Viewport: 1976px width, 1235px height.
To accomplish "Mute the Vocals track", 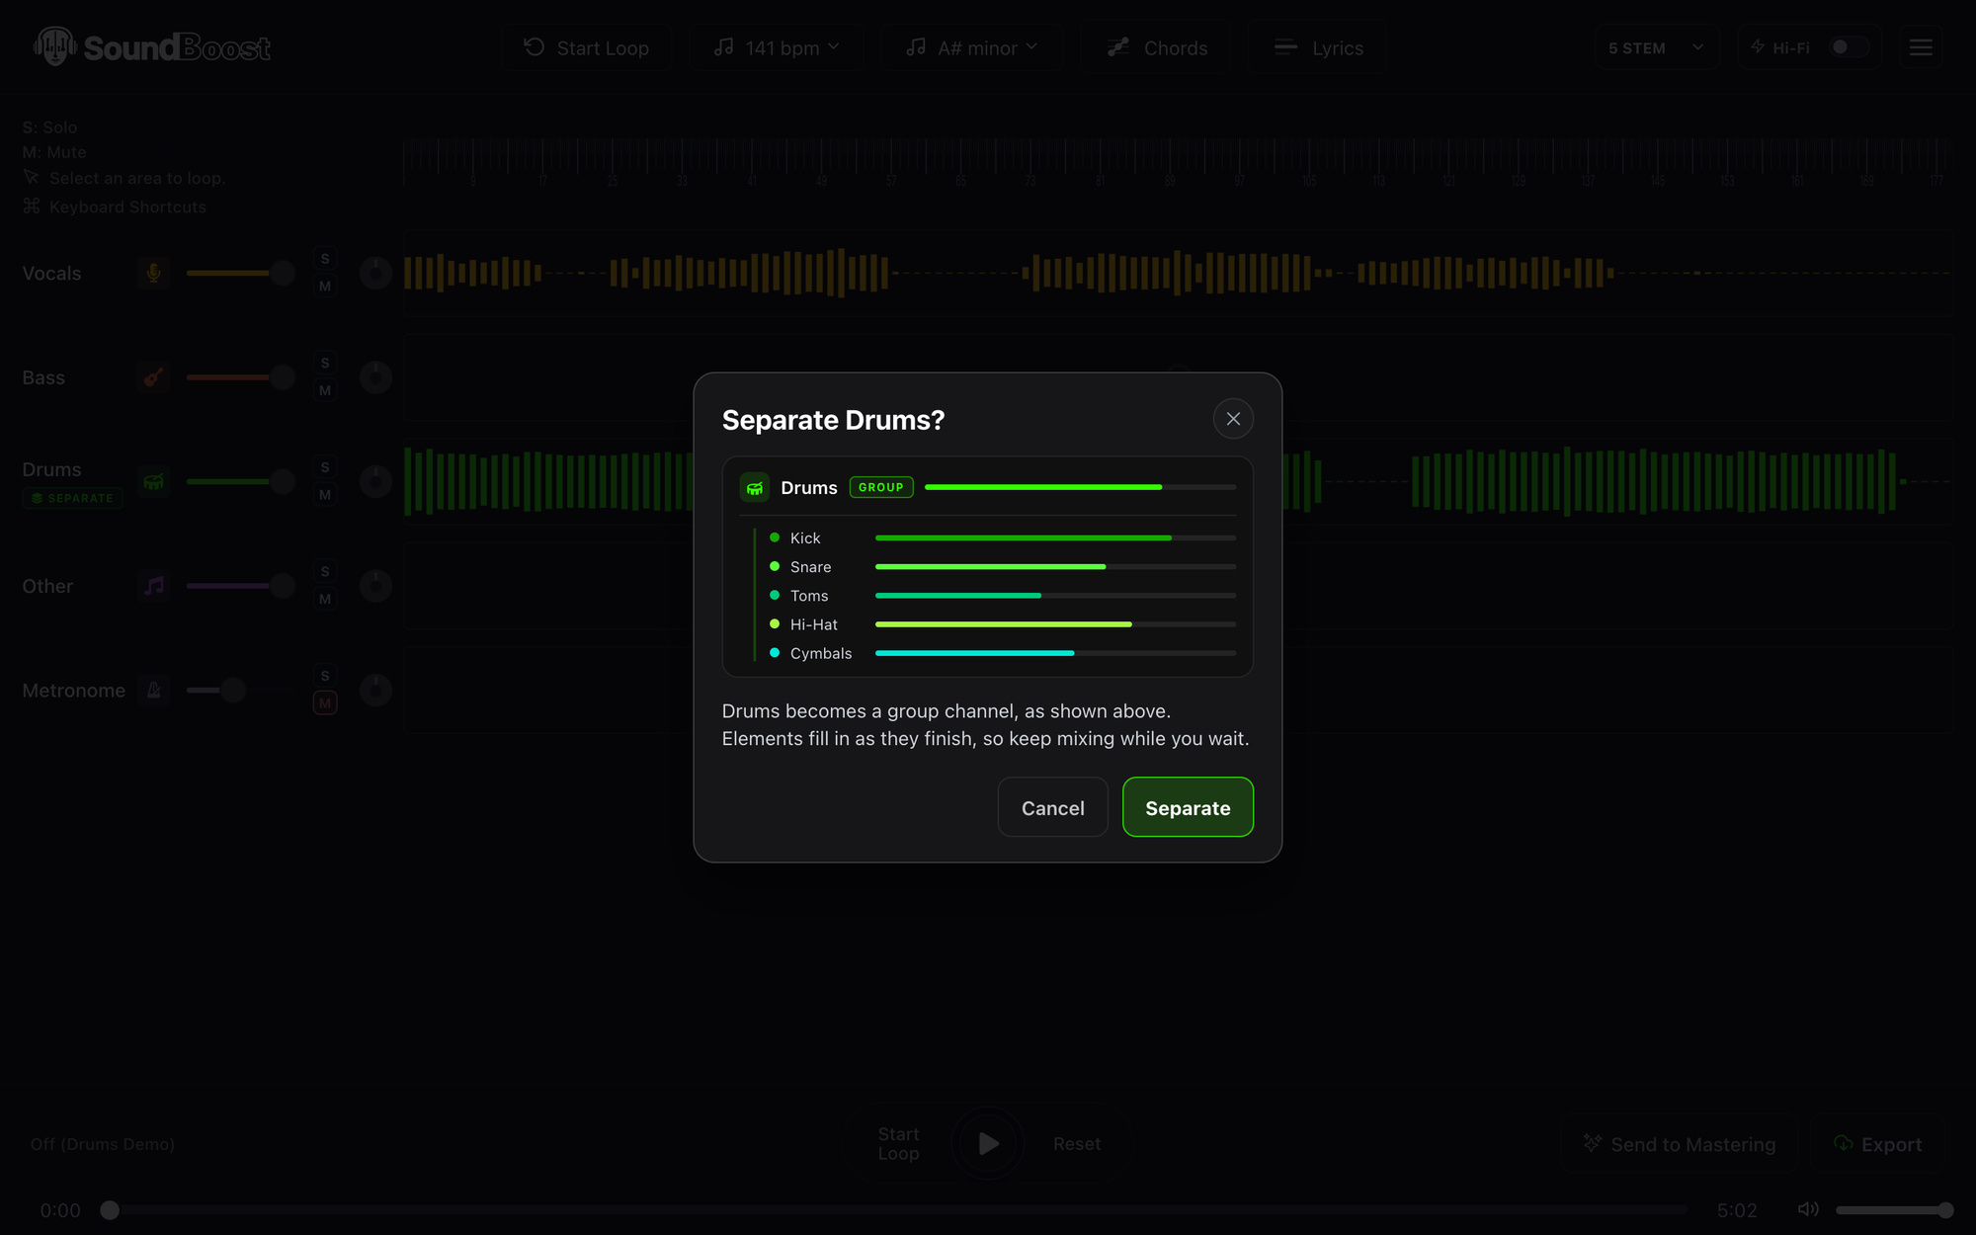I will [325, 287].
